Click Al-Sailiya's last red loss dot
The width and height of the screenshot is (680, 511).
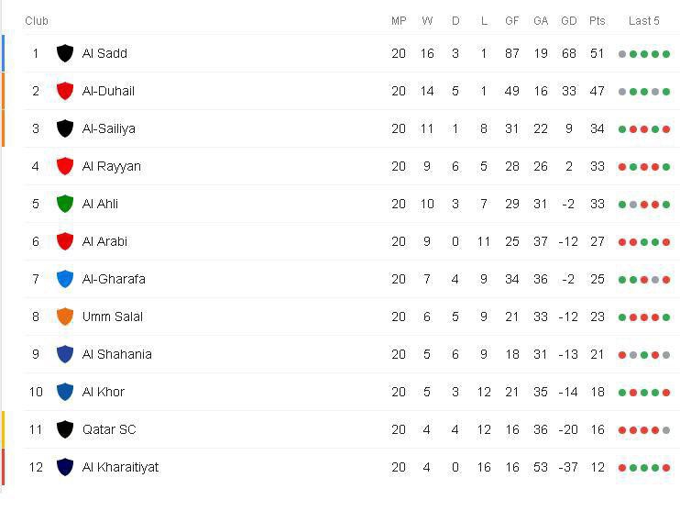(666, 129)
